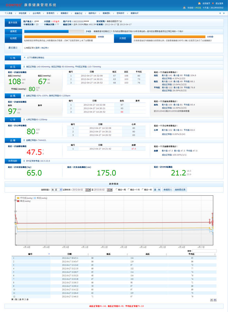Open the start date calendar picker icon

pos(88,190)
